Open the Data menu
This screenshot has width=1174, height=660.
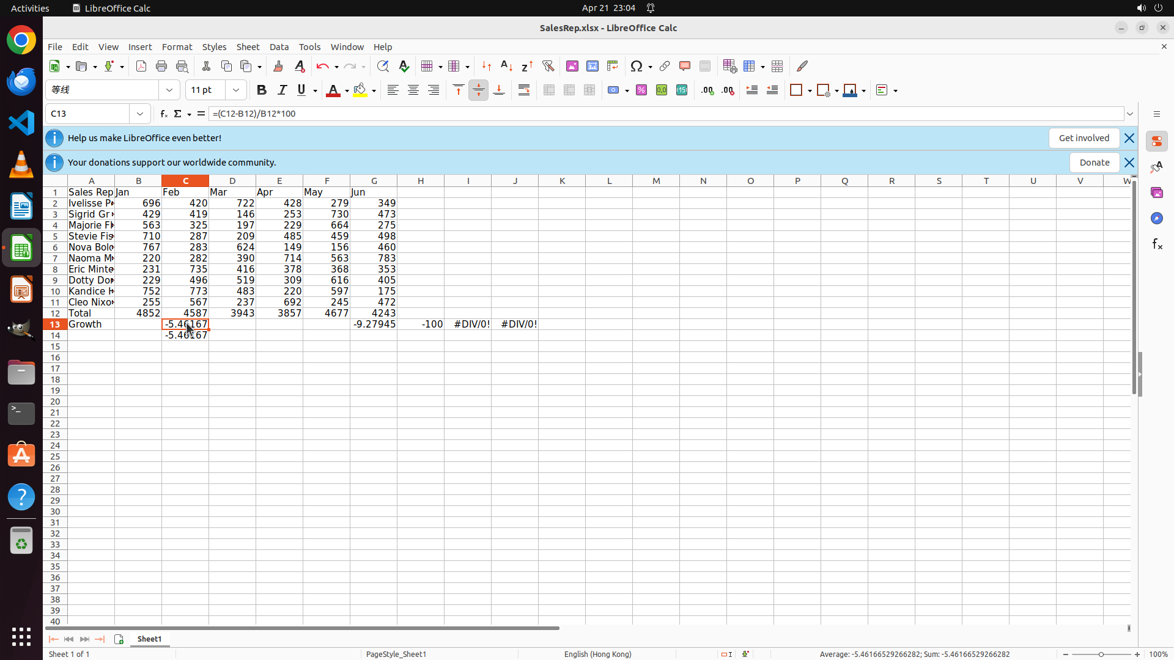tap(279, 47)
